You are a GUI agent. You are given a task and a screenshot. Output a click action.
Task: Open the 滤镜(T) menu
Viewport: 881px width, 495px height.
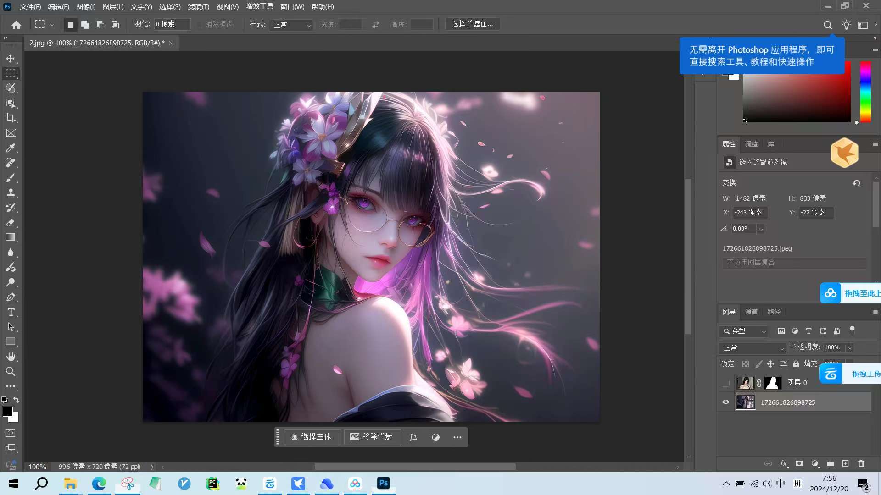click(198, 6)
